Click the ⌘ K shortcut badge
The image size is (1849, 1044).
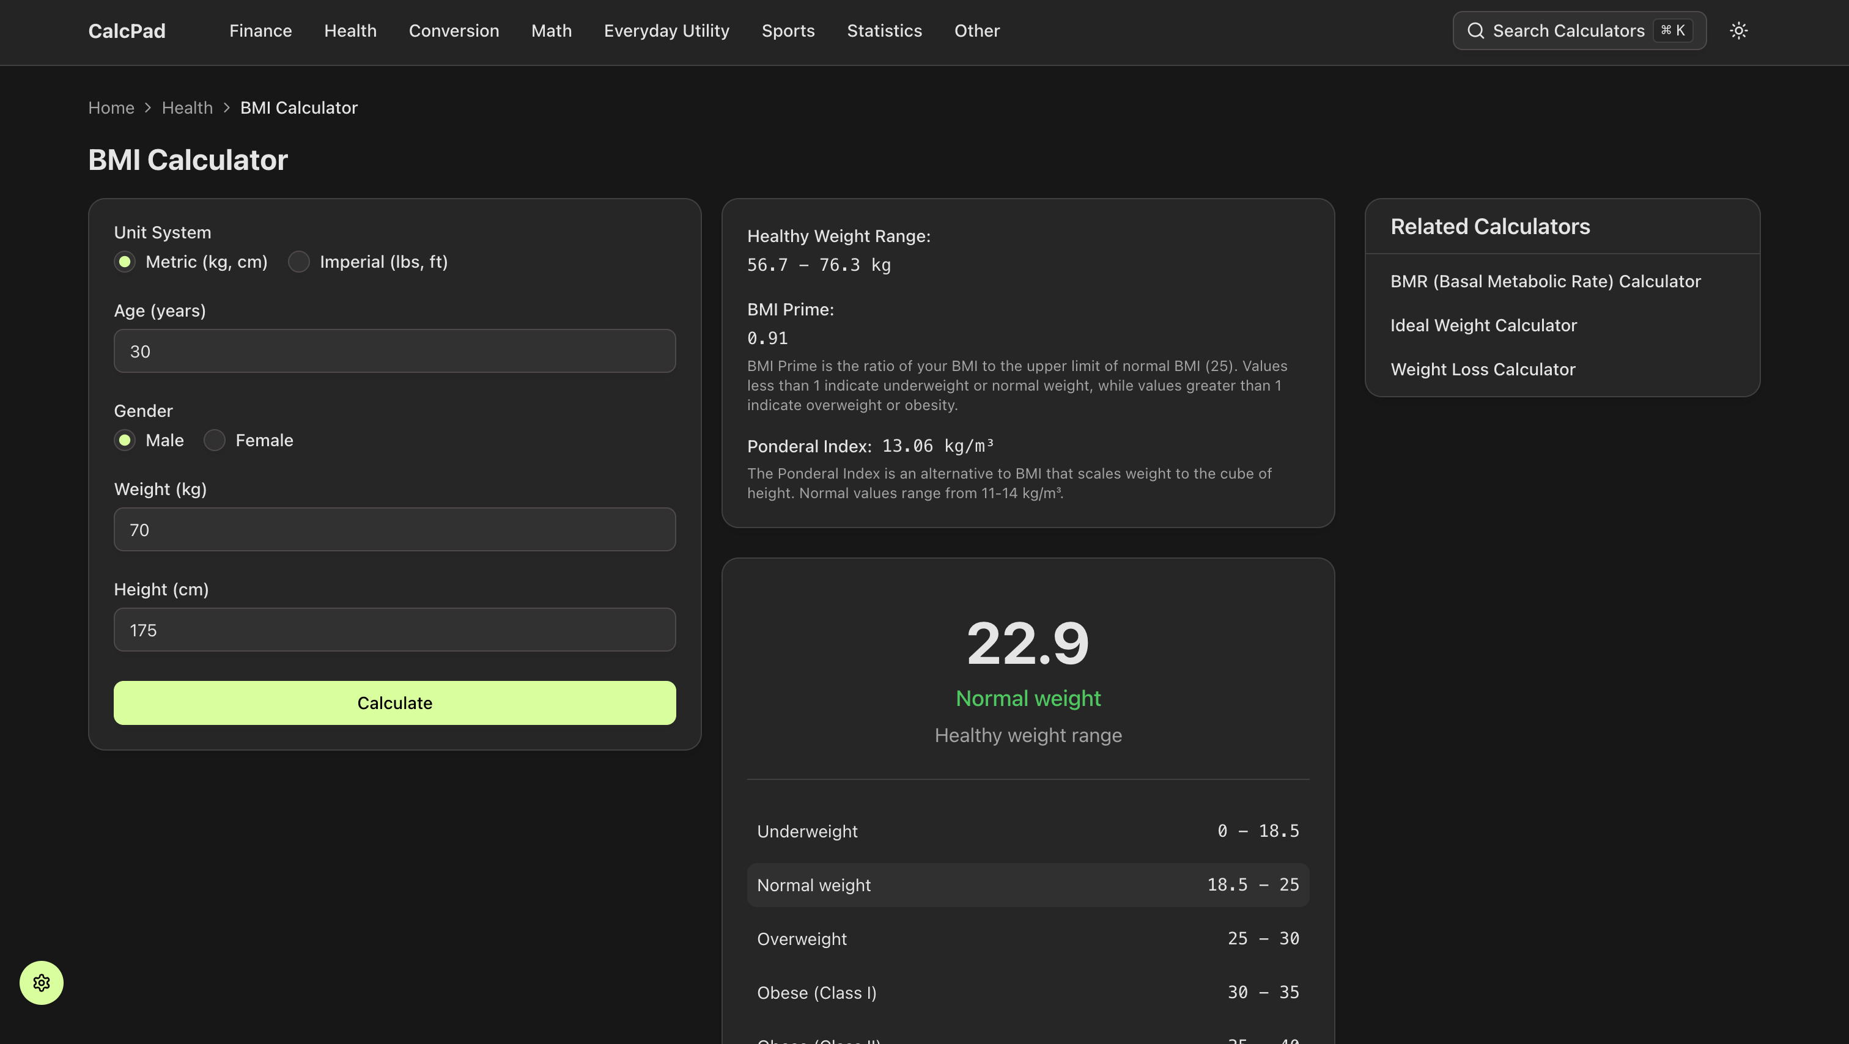point(1672,31)
